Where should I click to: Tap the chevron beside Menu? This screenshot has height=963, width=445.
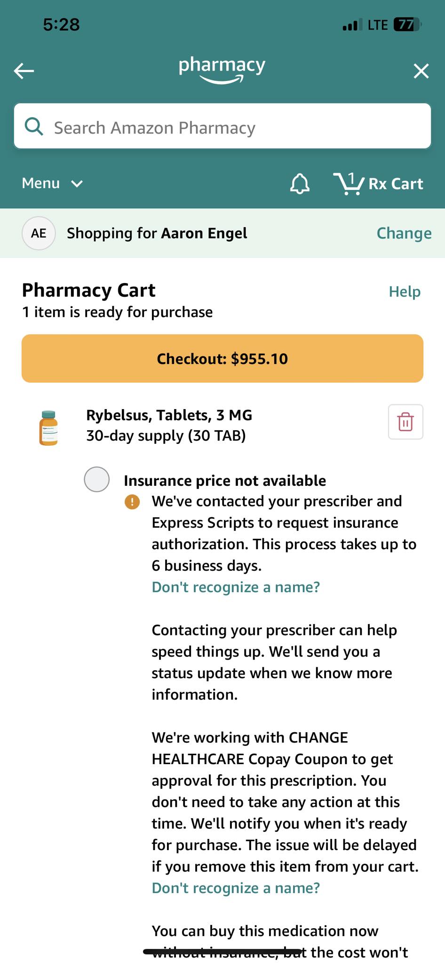77,183
